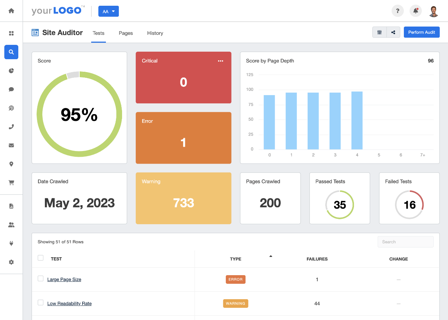Viewport: 448px width, 320px height.
Task: Click the red Critical card
Action: [183, 77]
